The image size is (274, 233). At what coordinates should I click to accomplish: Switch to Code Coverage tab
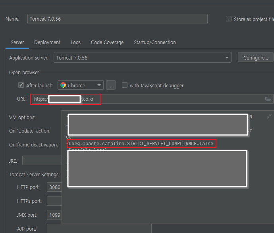pos(107,42)
